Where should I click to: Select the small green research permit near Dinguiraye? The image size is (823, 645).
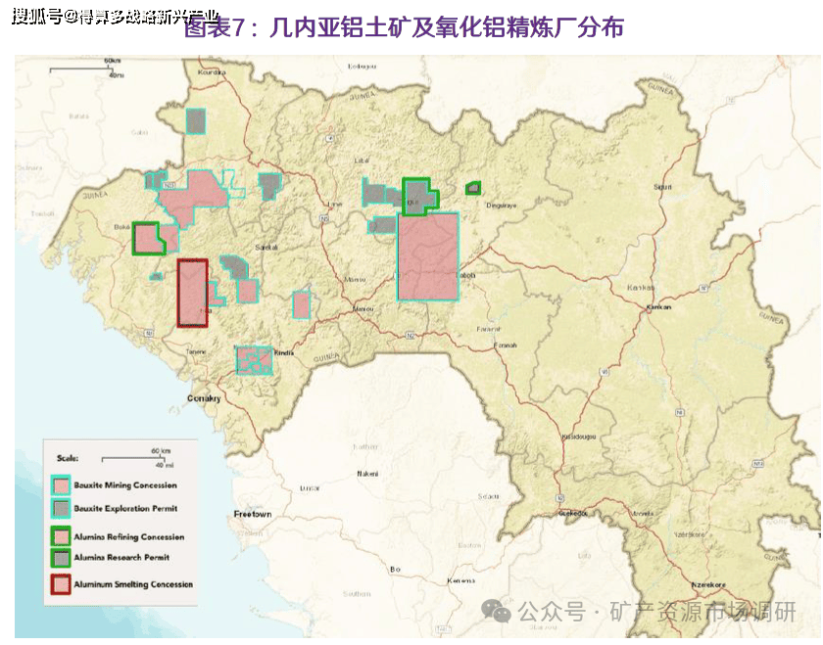(473, 187)
